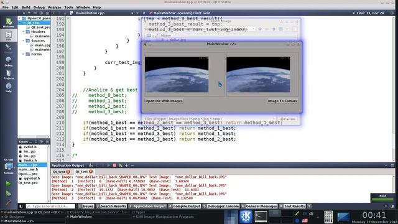
Task: Click the left earth image in MainWindow
Action: [x=177, y=75]
